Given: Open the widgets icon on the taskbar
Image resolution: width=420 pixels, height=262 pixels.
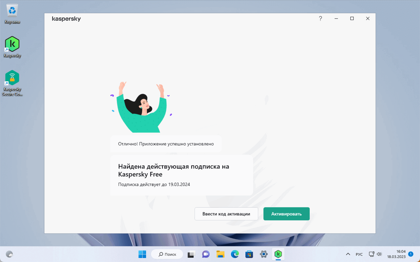Looking at the screenshot, I should (x=10, y=254).
